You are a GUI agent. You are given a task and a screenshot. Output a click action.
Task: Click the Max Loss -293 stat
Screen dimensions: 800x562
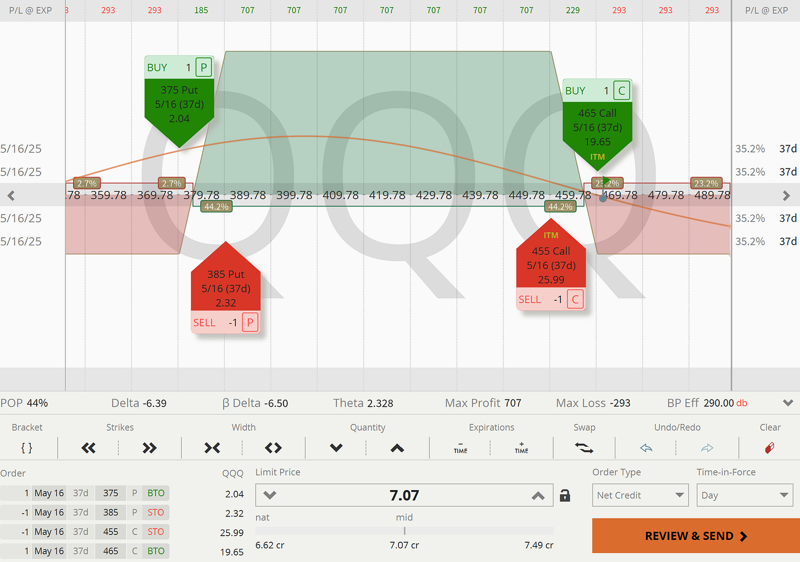pos(593,403)
